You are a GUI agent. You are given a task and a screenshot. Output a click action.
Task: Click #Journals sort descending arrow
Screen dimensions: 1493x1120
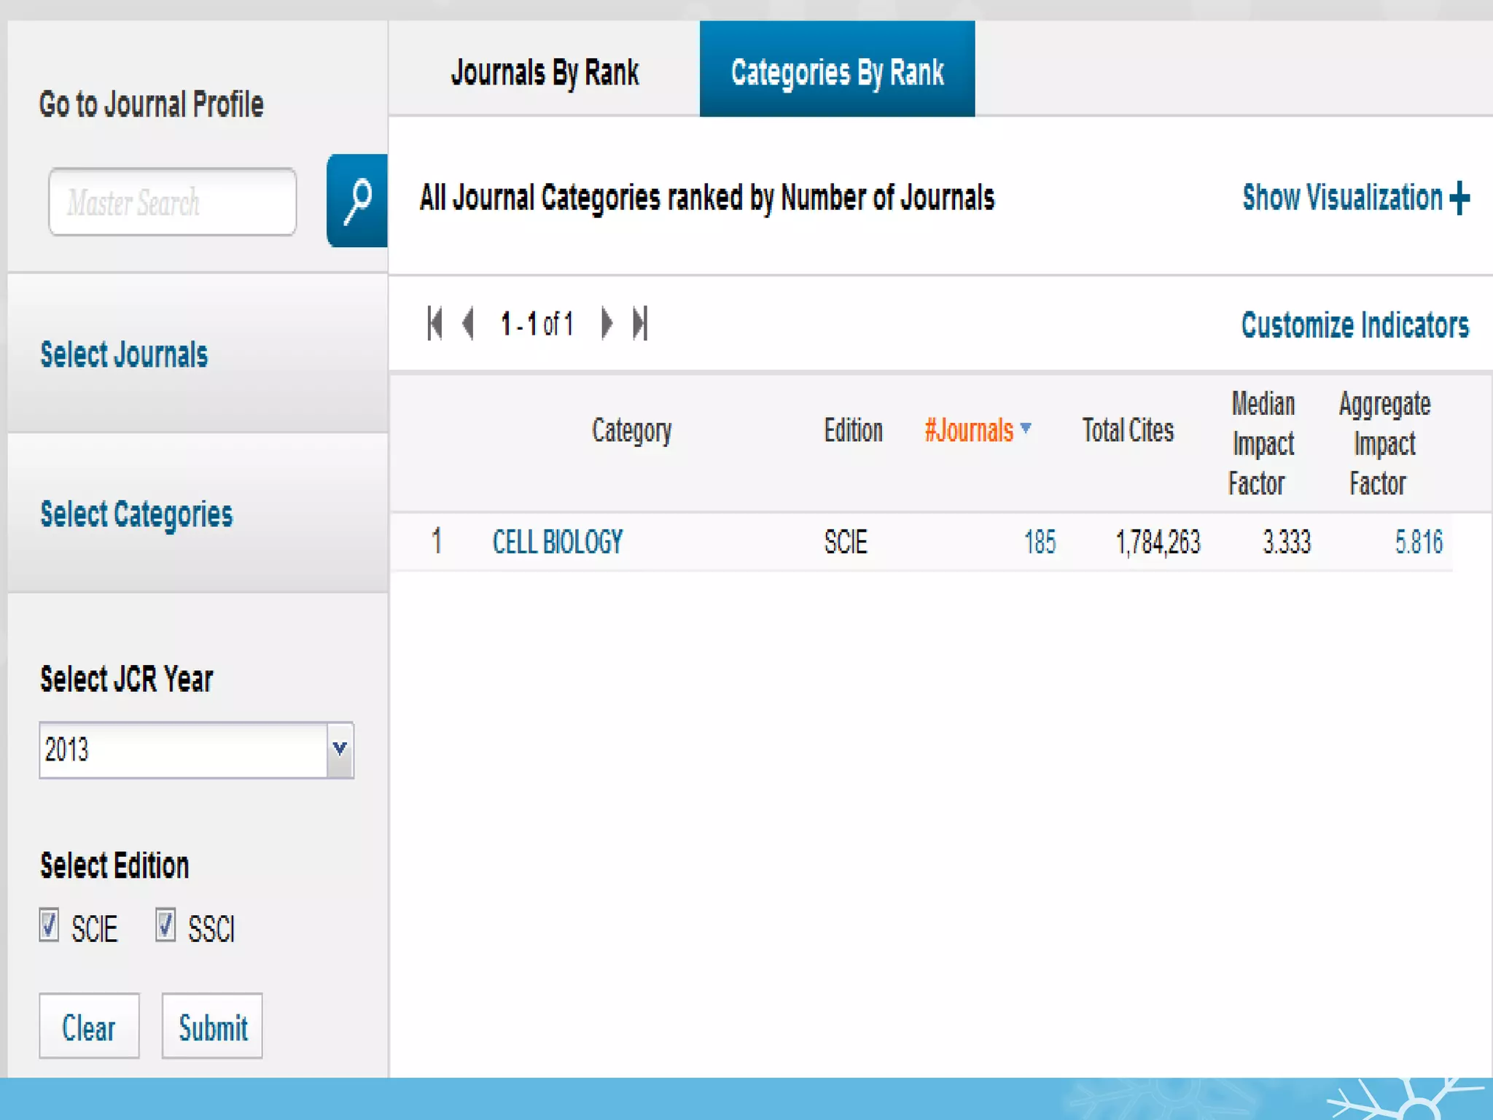coord(1026,428)
